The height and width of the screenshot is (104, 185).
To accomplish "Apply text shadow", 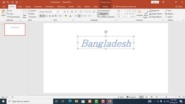I will (50, 16).
